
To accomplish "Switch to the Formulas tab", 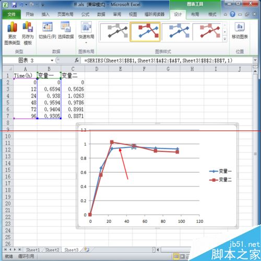I will coord(85,14).
